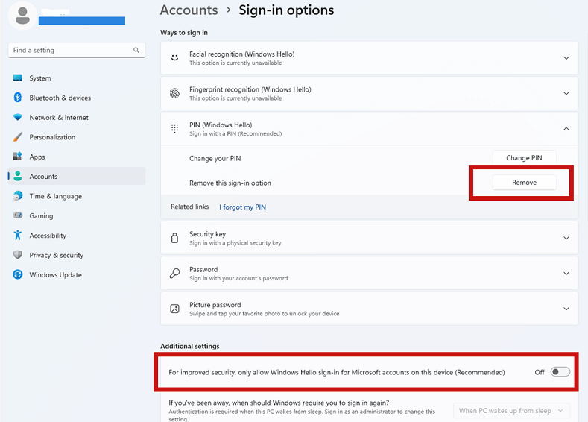Click the Change PIN button
The image size is (588, 422).
(524, 158)
